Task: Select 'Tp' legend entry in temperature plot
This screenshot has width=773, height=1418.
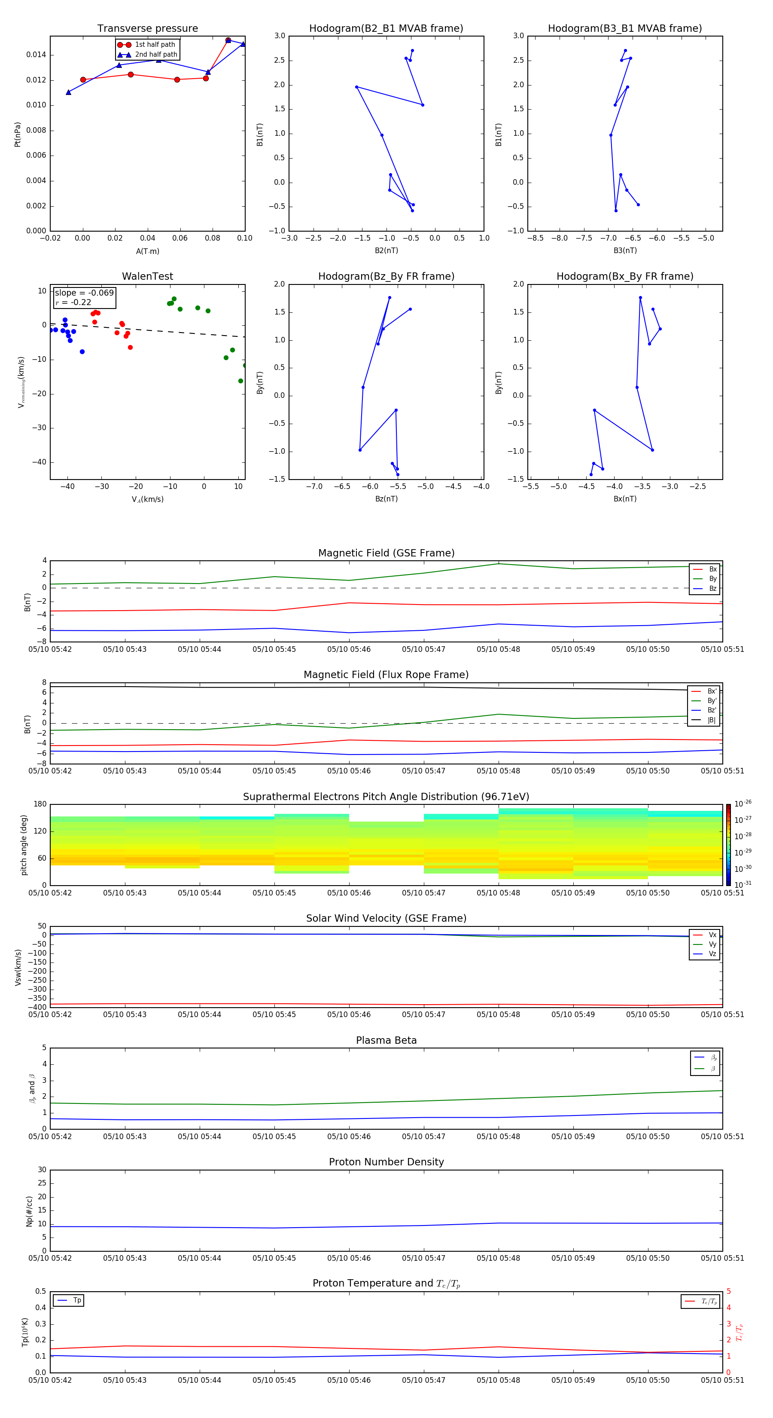Action: (68, 1301)
